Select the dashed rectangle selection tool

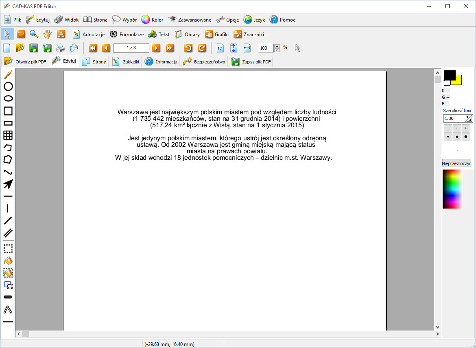(8, 248)
